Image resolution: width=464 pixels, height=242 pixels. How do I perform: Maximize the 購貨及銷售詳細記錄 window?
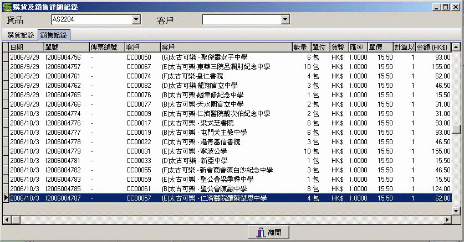[x=447, y=7]
